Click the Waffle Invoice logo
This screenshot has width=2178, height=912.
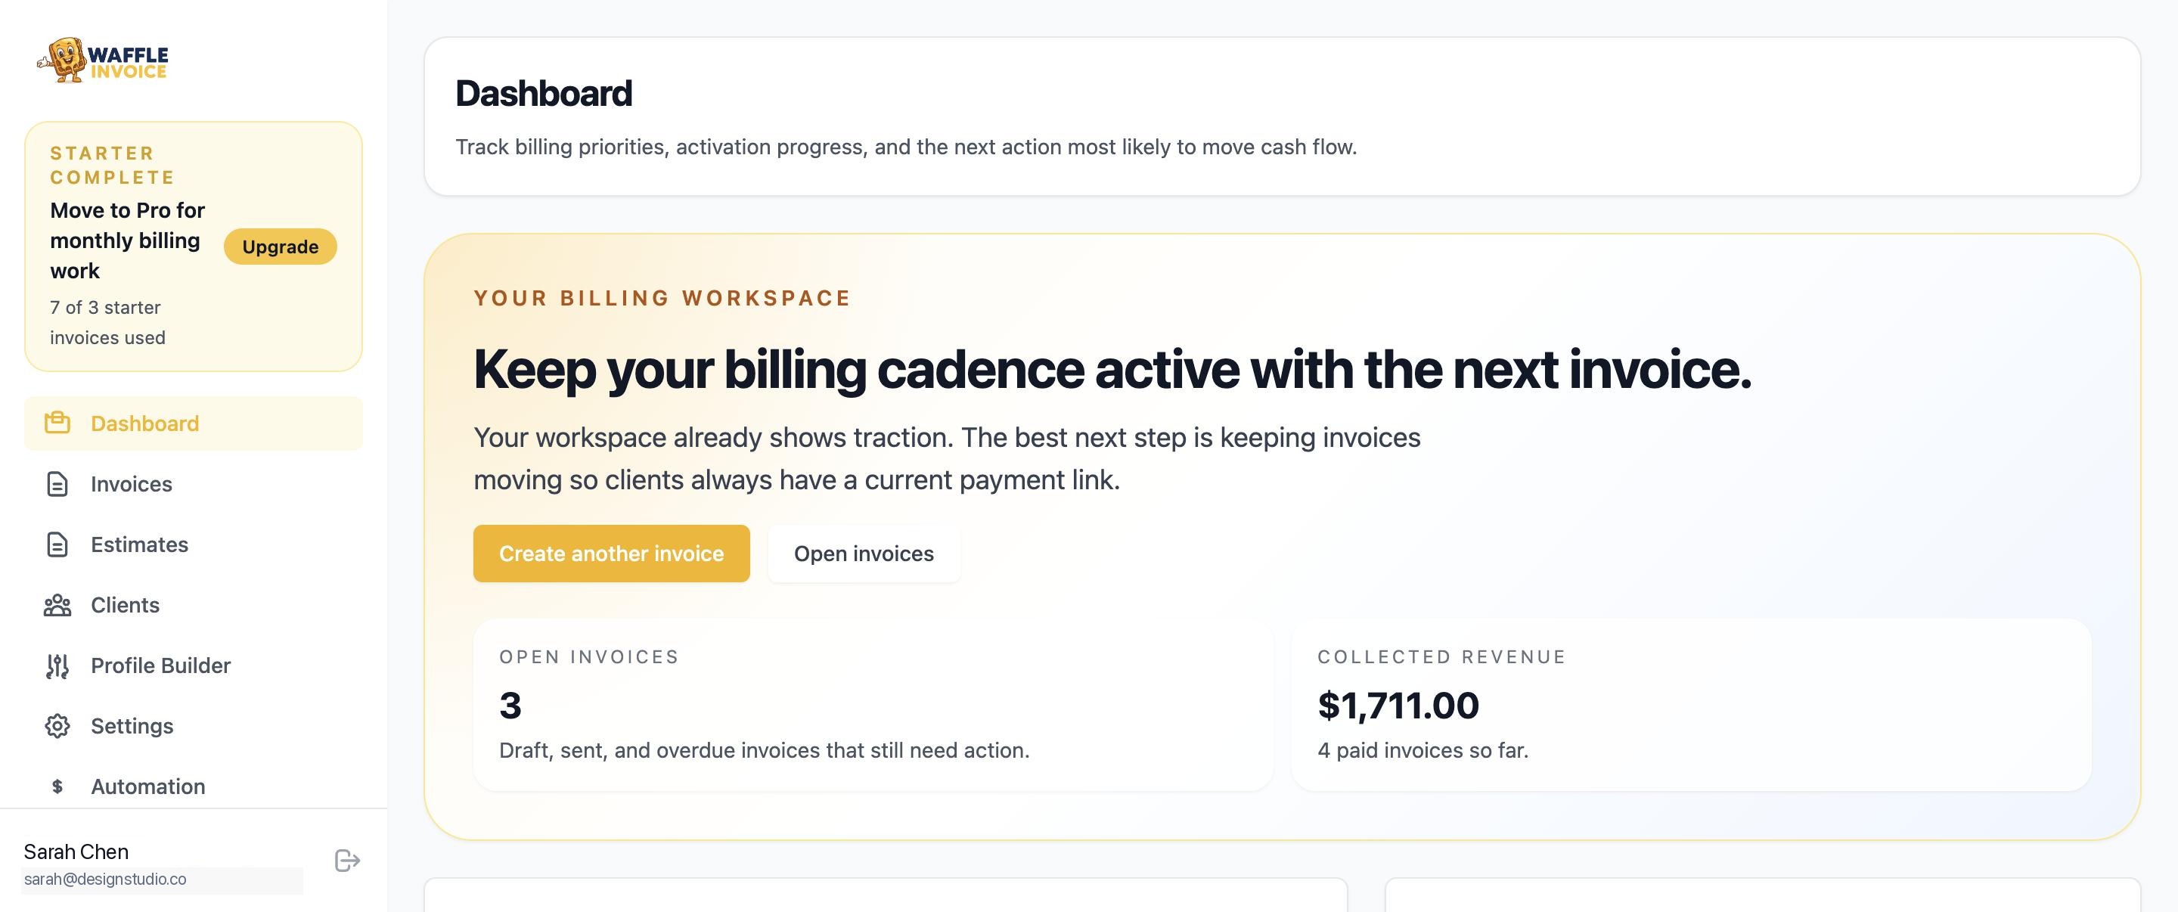102,60
